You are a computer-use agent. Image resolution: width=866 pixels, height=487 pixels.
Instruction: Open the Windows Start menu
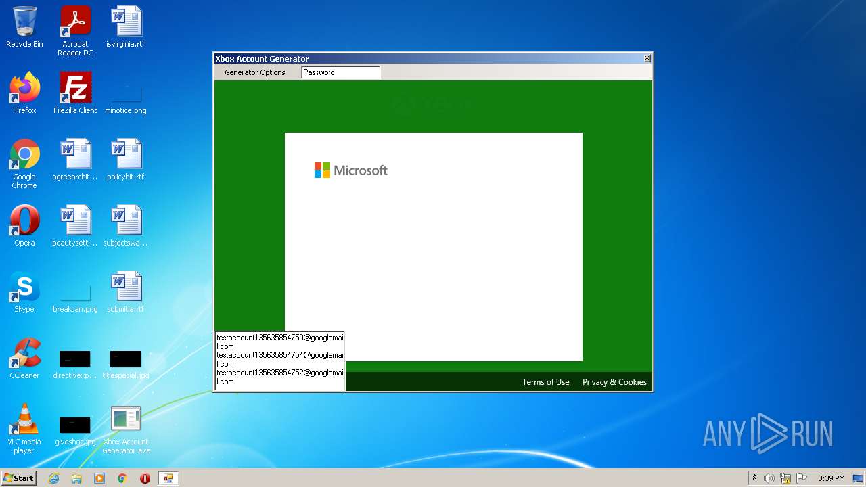(18, 478)
